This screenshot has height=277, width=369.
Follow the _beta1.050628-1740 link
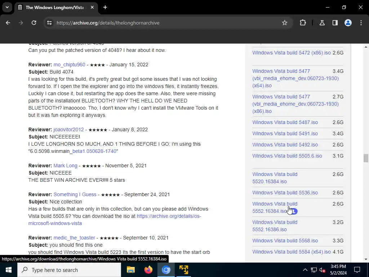(x=94, y=151)
